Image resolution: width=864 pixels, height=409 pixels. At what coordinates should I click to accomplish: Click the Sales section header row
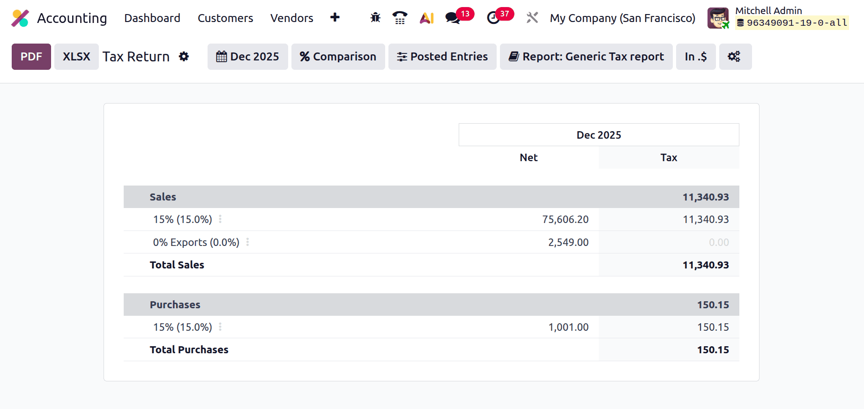431,197
